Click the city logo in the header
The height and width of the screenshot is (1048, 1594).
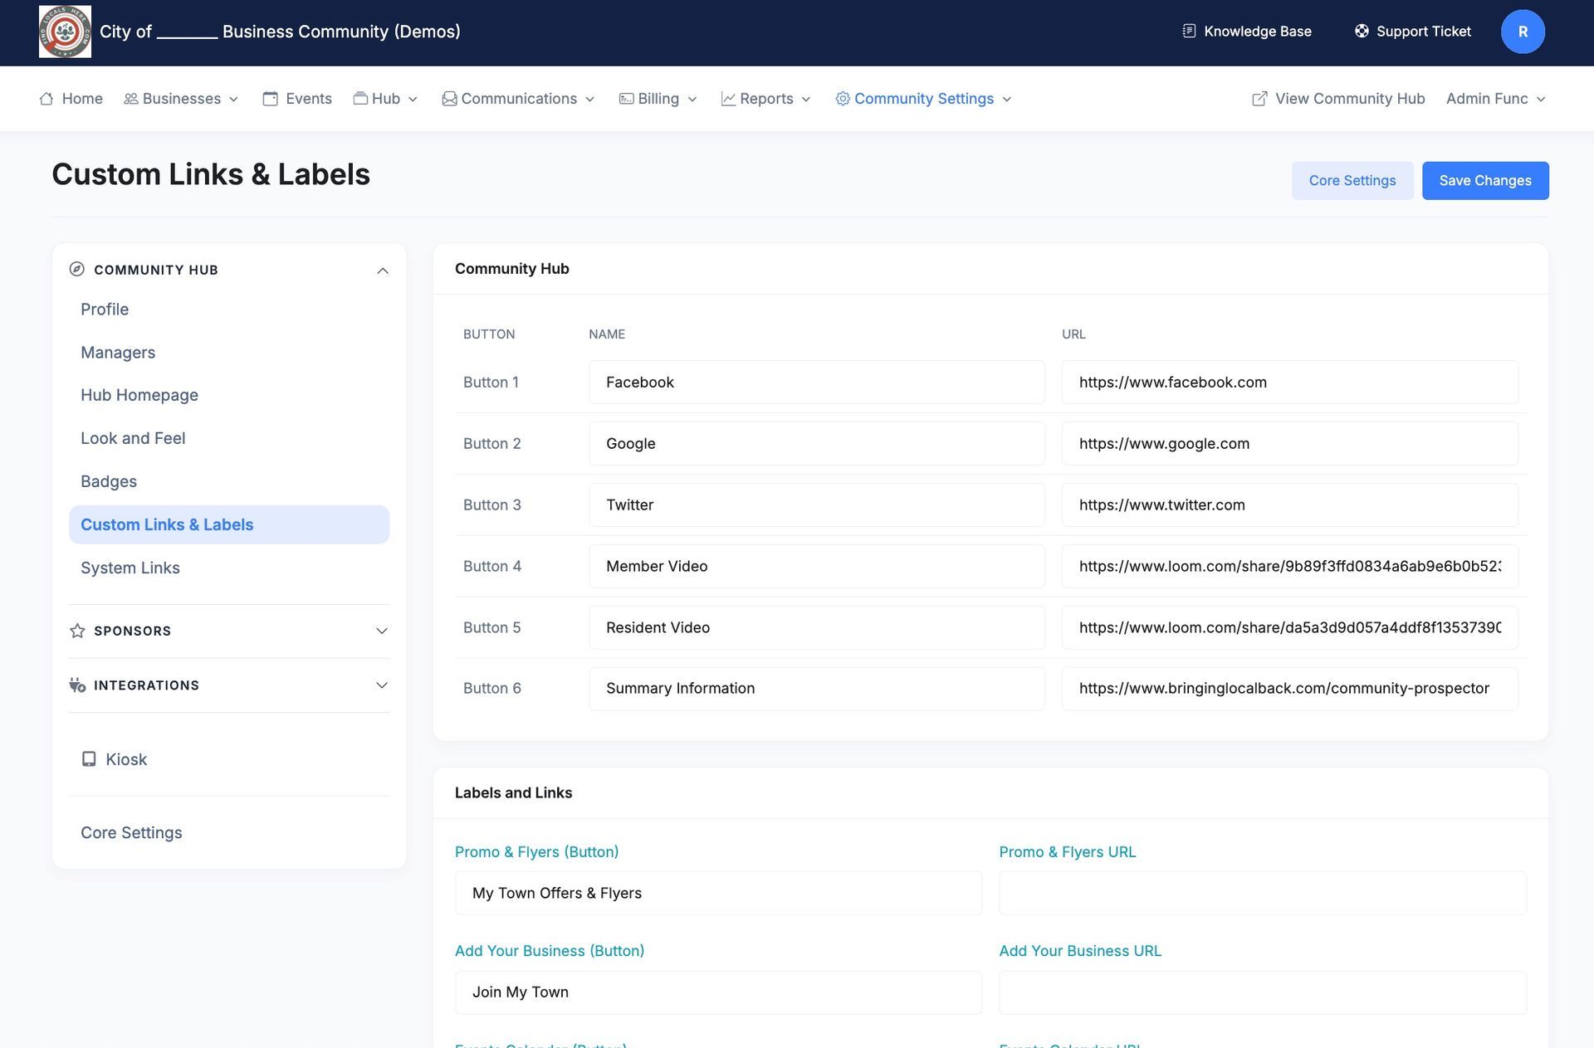point(65,32)
